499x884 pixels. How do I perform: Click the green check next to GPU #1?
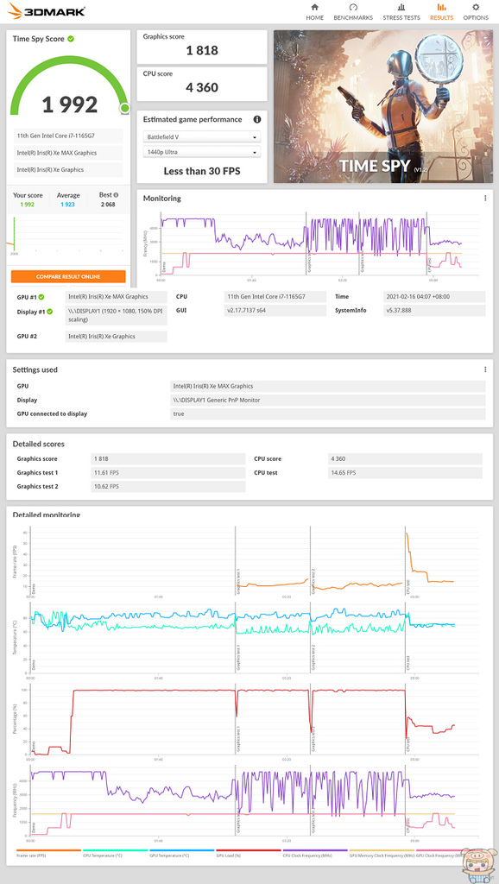[41, 297]
